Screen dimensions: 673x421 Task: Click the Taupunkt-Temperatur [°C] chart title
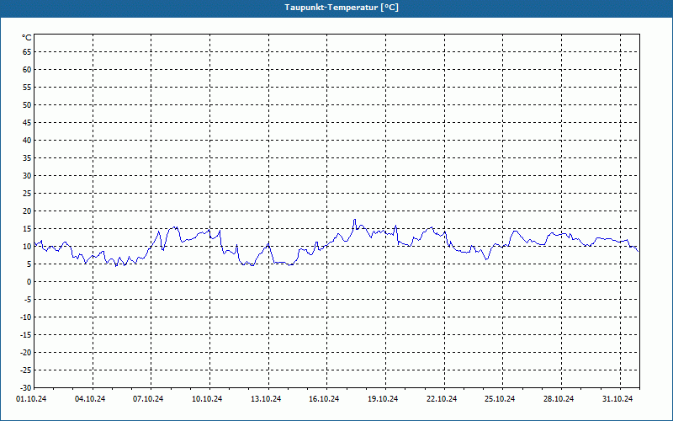click(342, 8)
